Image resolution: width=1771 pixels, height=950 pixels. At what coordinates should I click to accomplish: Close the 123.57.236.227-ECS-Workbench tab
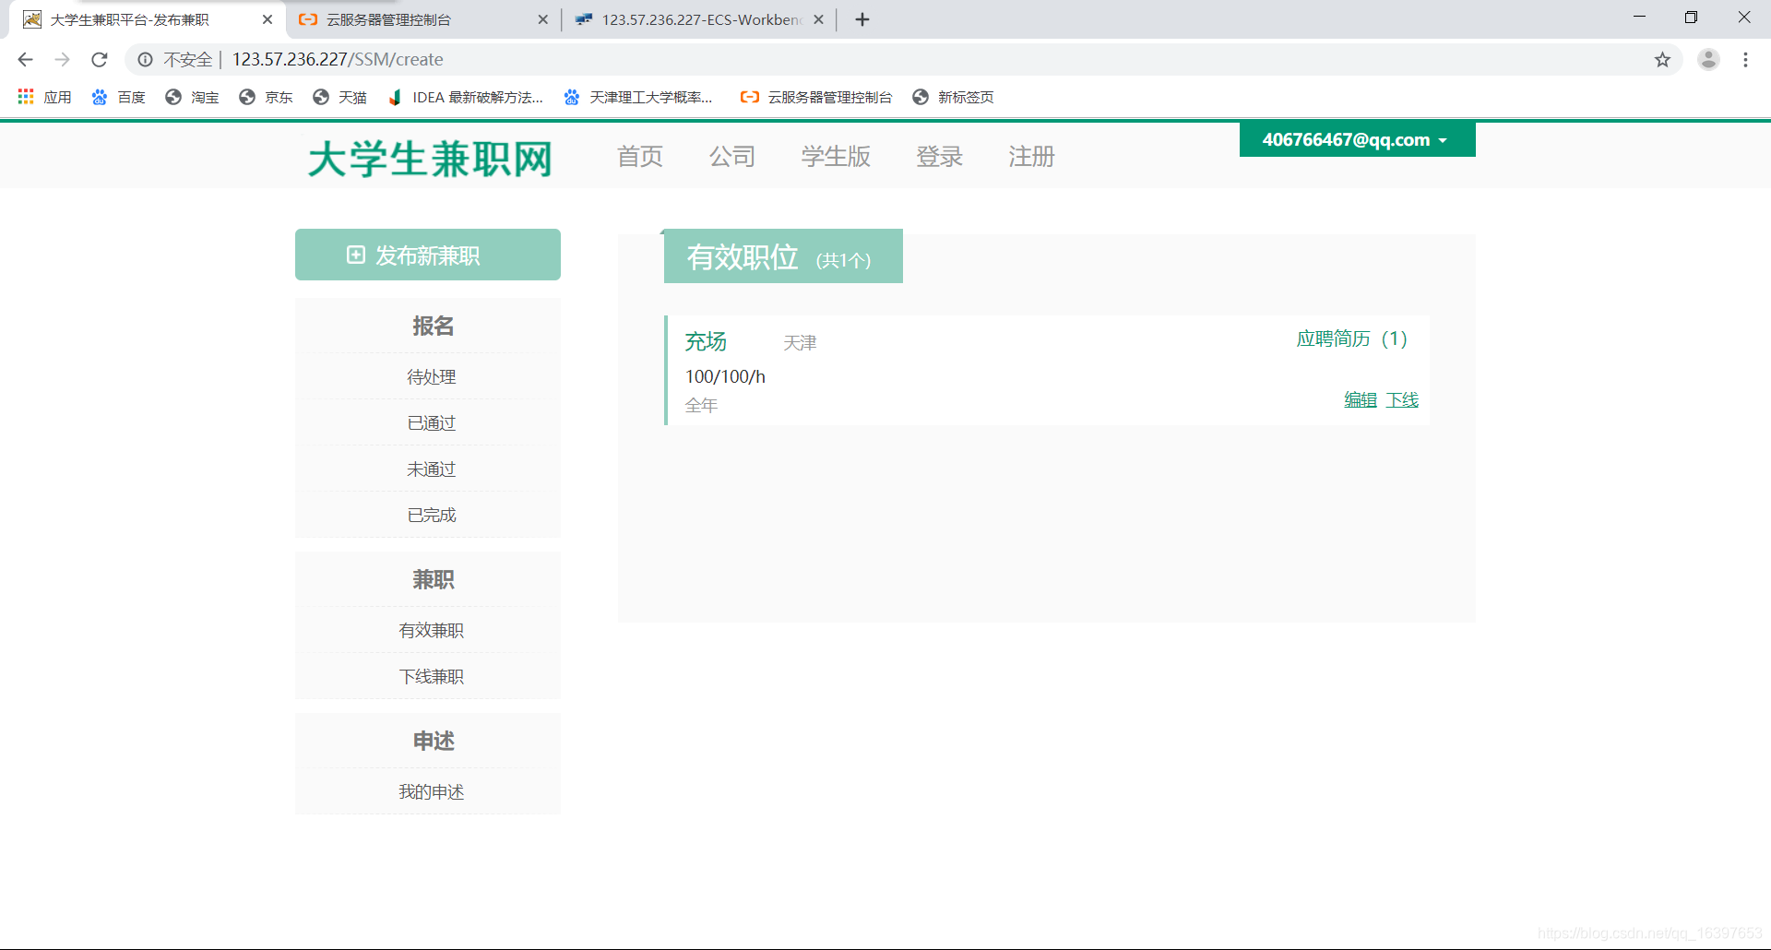click(x=818, y=19)
